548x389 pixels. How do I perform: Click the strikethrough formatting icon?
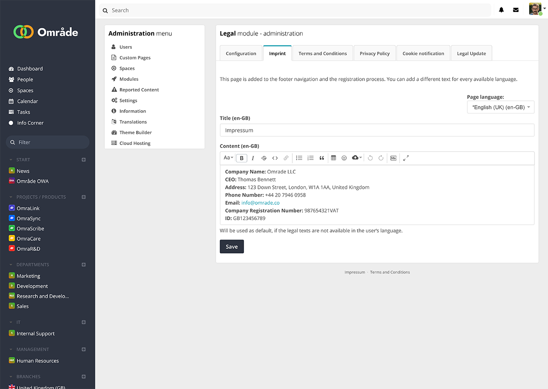[x=264, y=158]
